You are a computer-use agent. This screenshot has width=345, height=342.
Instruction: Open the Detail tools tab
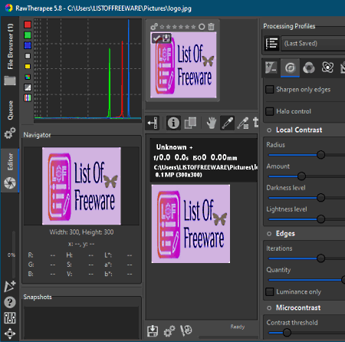(x=290, y=67)
